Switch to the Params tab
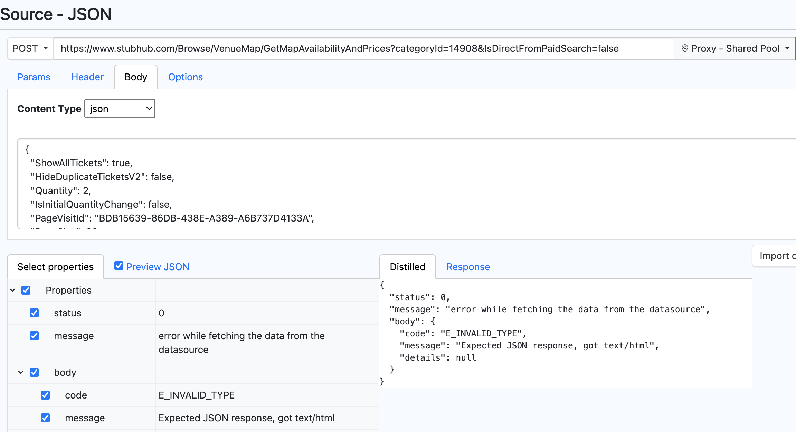796x432 pixels. (x=34, y=77)
